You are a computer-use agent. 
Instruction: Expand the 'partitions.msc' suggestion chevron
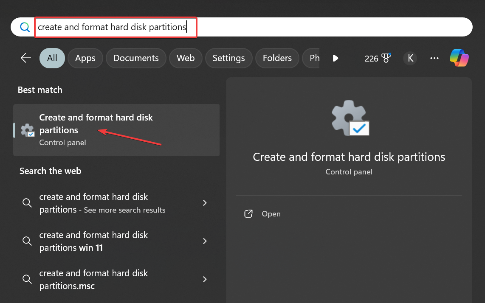point(205,279)
